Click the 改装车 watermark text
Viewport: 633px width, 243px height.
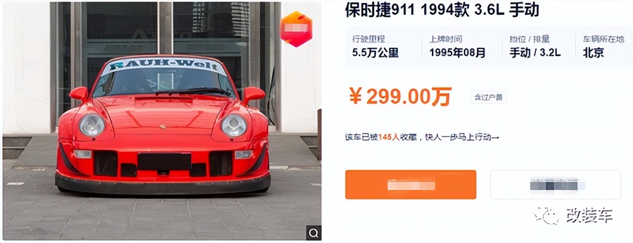[x=589, y=216]
